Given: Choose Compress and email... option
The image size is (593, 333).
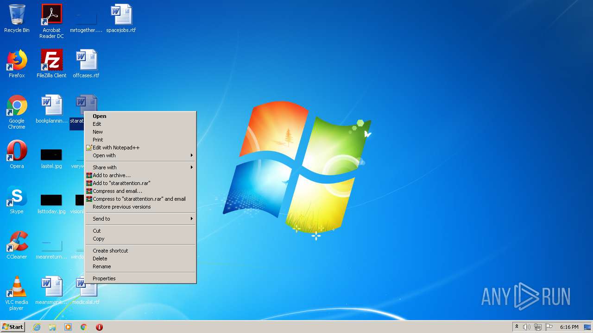Looking at the screenshot, I should coord(140,191).
